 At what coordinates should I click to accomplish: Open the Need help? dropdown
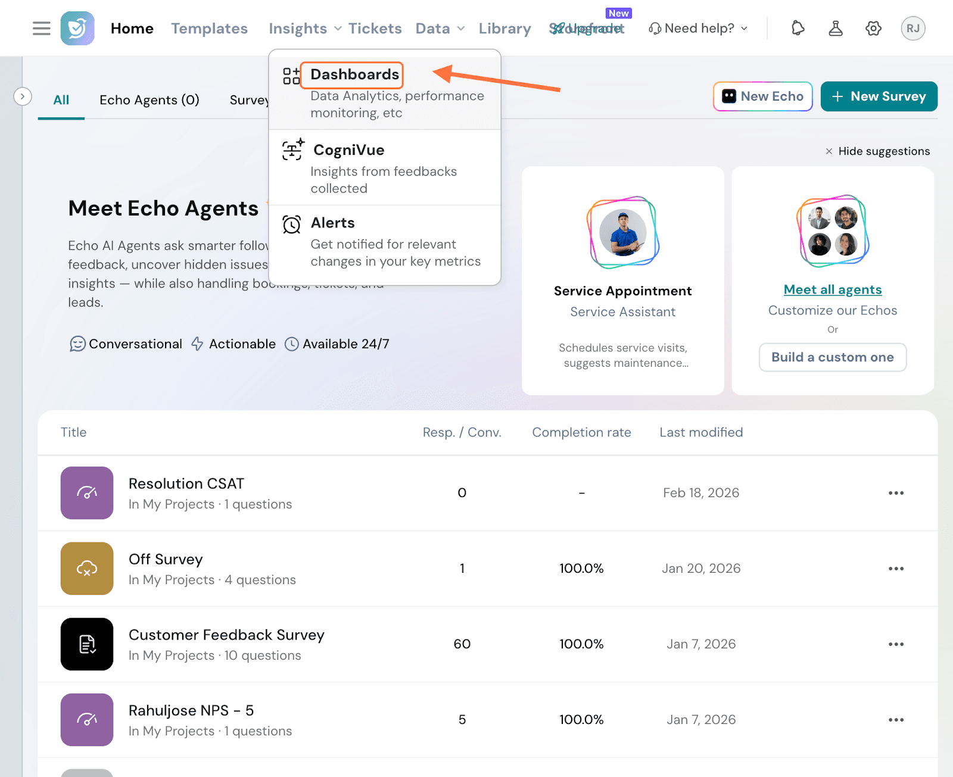(698, 29)
